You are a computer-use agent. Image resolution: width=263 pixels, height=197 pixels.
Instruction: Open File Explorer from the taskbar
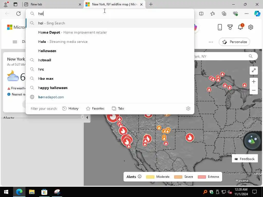pos(32,192)
